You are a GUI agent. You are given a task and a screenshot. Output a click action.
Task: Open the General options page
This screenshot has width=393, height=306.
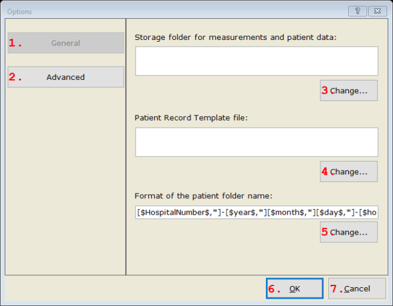point(65,43)
